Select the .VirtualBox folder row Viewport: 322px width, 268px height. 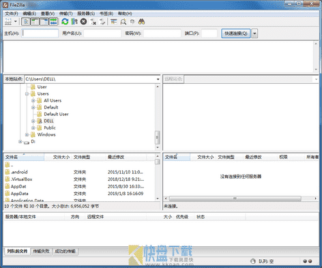tap(79, 179)
